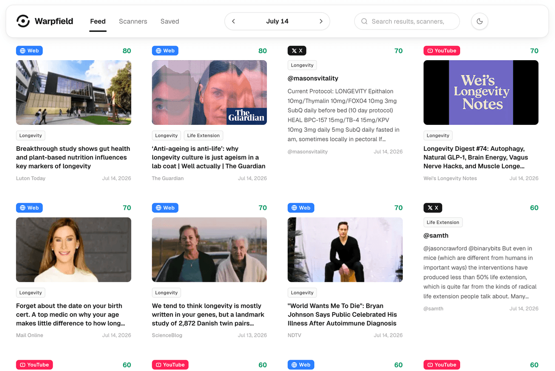This screenshot has height=371, width=555.
Task: Click Web badge on The Guardian card
Action: (x=165, y=51)
